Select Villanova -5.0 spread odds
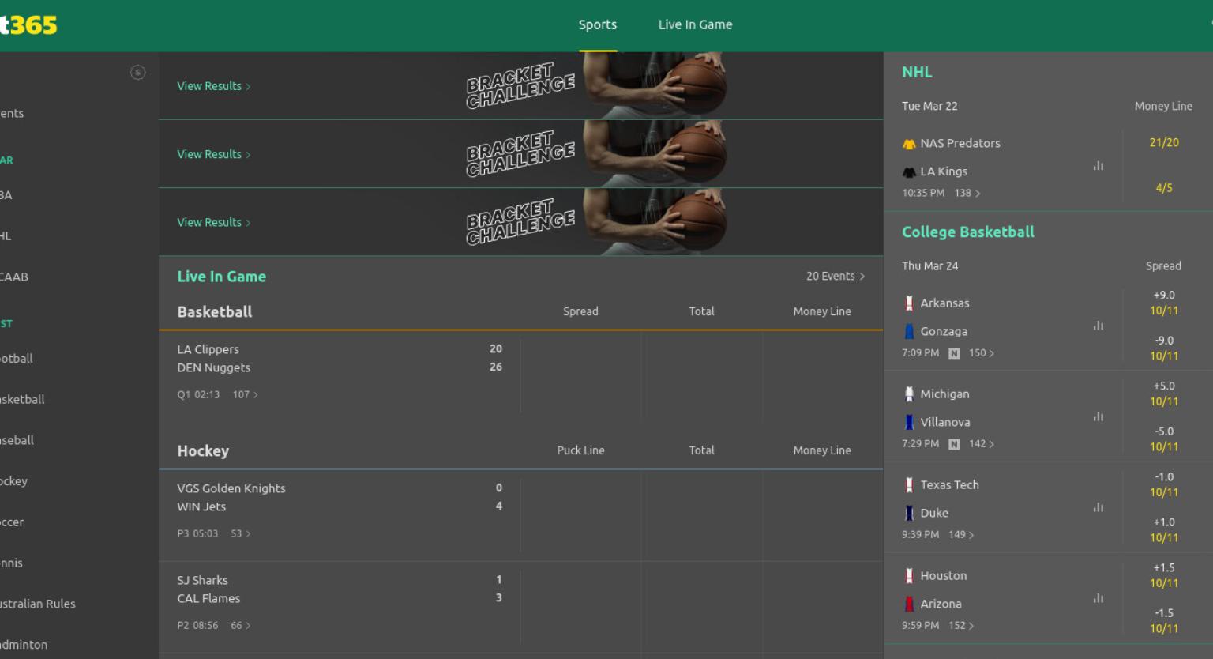Viewport: 1213px width, 659px height. point(1164,439)
